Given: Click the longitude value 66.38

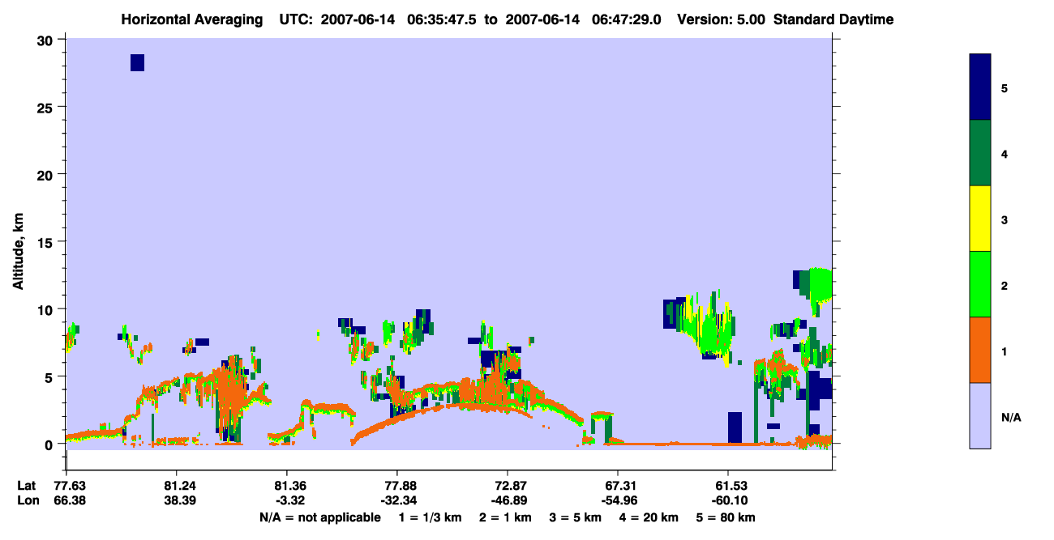Looking at the screenshot, I should click(69, 500).
